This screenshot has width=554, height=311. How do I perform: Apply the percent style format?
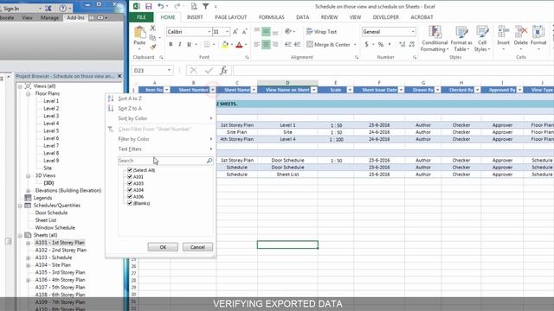[x=381, y=44]
